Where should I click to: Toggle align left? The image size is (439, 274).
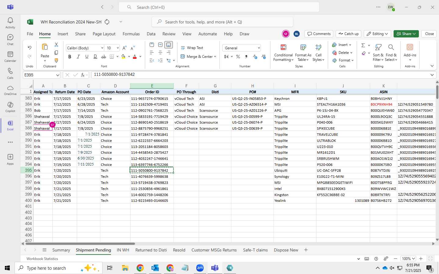[152, 53]
